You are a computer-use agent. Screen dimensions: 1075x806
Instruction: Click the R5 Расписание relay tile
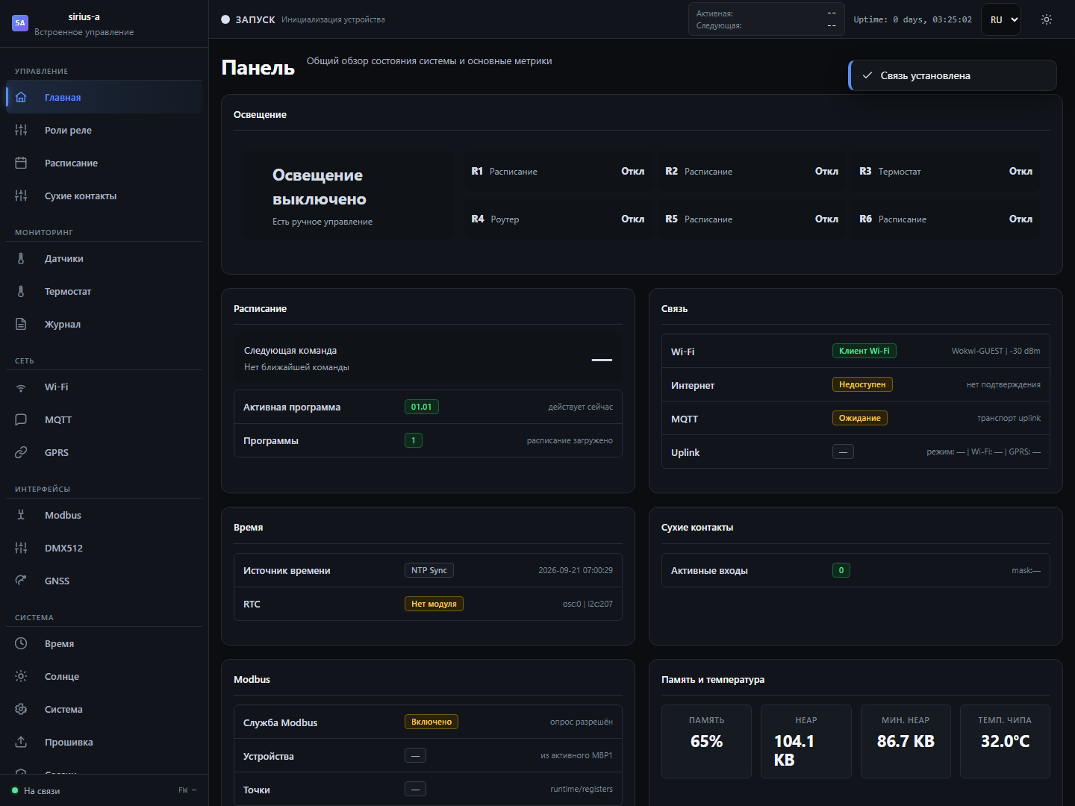pos(752,219)
